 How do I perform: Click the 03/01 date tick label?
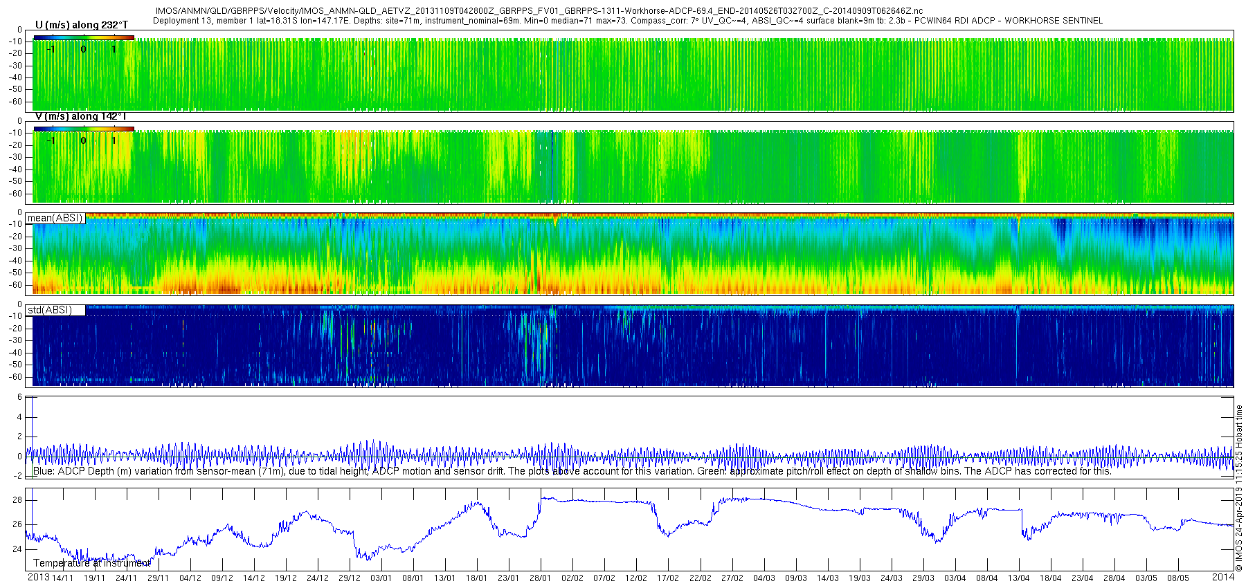pos(381,578)
